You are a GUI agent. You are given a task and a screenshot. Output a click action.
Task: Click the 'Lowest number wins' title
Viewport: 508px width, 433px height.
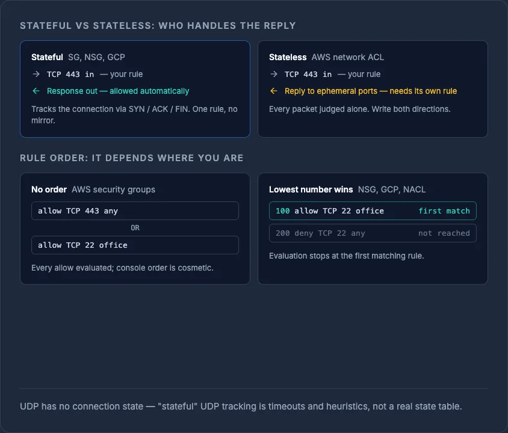point(311,189)
